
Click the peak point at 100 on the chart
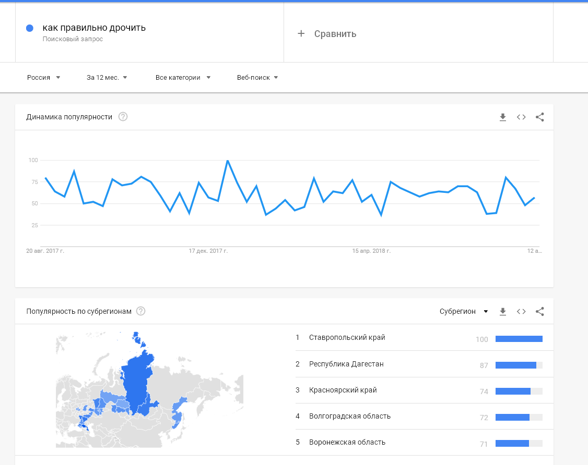(228, 161)
